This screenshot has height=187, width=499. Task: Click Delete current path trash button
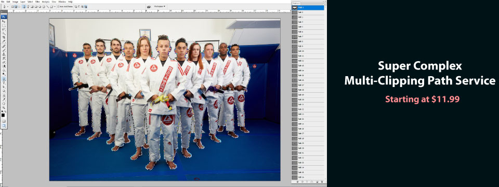click(322, 182)
